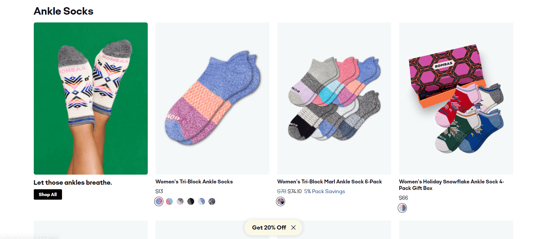540x239 pixels.
Task: Select the Snowflake gift box color swatch
Action: click(402, 208)
